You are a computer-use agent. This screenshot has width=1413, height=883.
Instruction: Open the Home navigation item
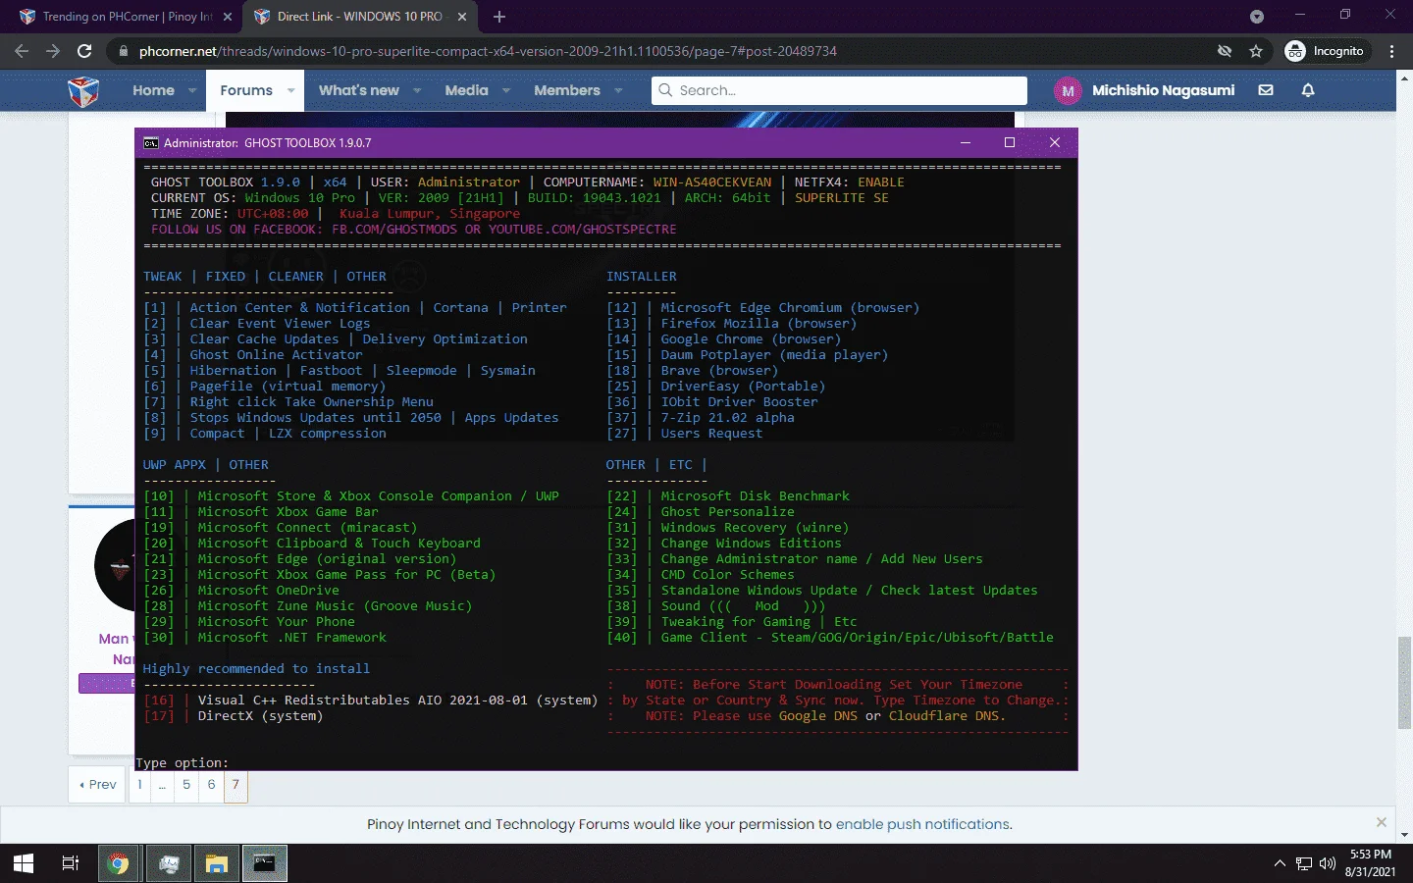(x=153, y=90)
